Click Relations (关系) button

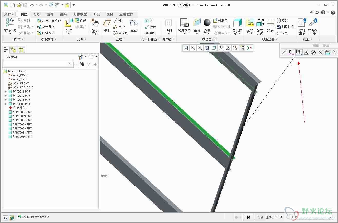282,33
